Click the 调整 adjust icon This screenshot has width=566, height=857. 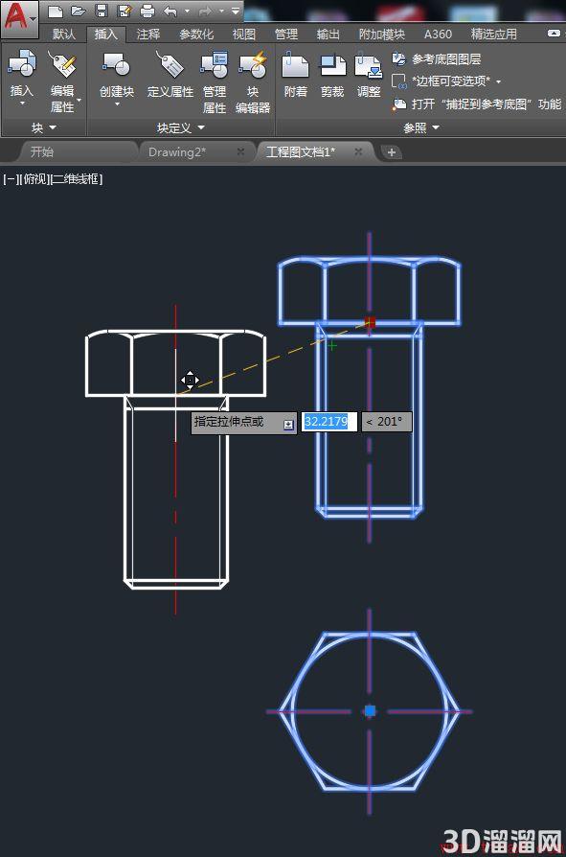[x=369, y=64]
